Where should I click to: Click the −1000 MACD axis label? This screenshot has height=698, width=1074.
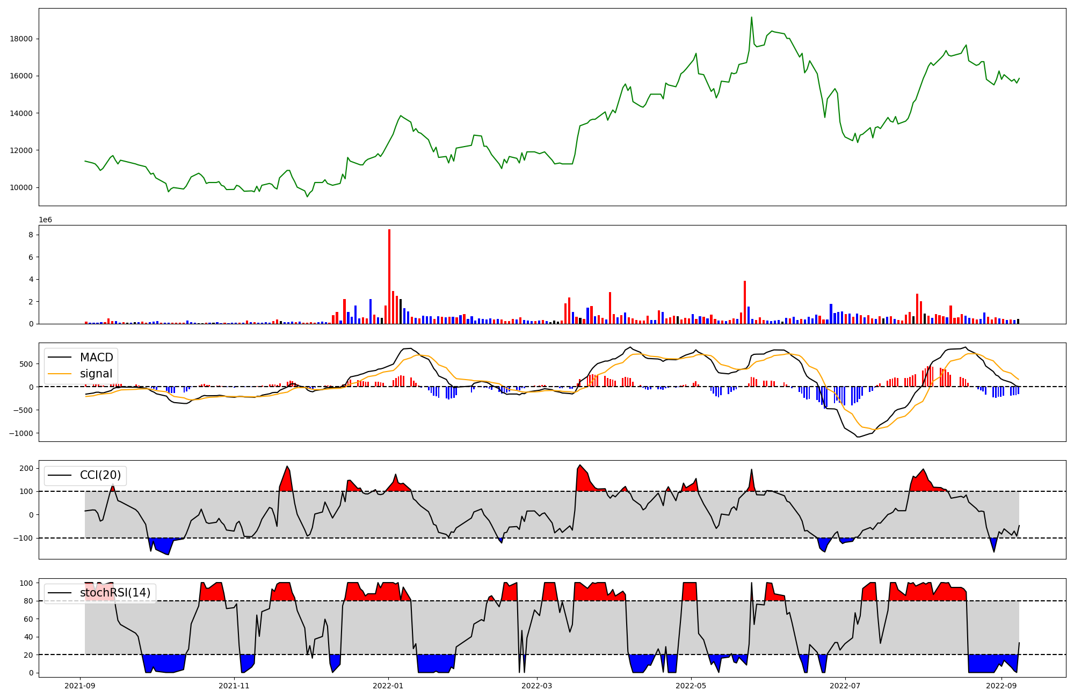click(x=21, y=433)
